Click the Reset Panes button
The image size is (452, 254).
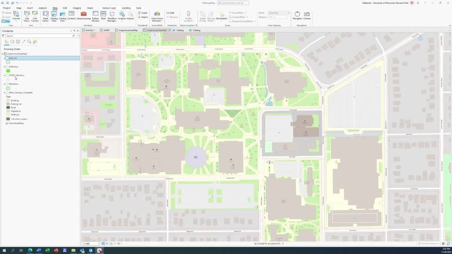click(46, 17)
